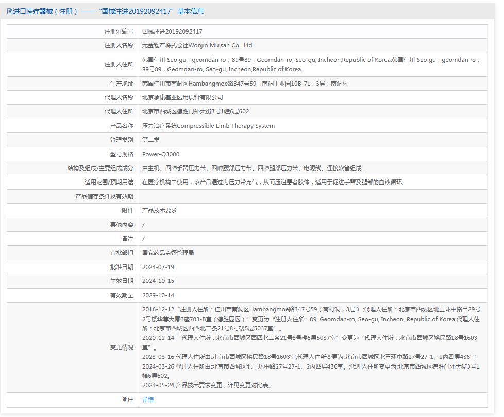
Task: Select the approval date 2024-07-19
Action: pyautogui.click(x=159, y=266)
